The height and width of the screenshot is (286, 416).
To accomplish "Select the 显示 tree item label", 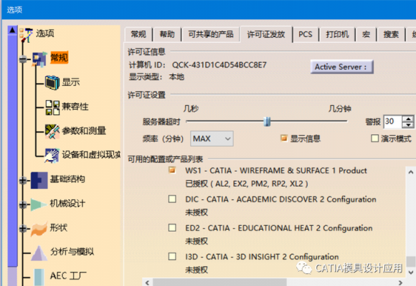I will point(71,82).
